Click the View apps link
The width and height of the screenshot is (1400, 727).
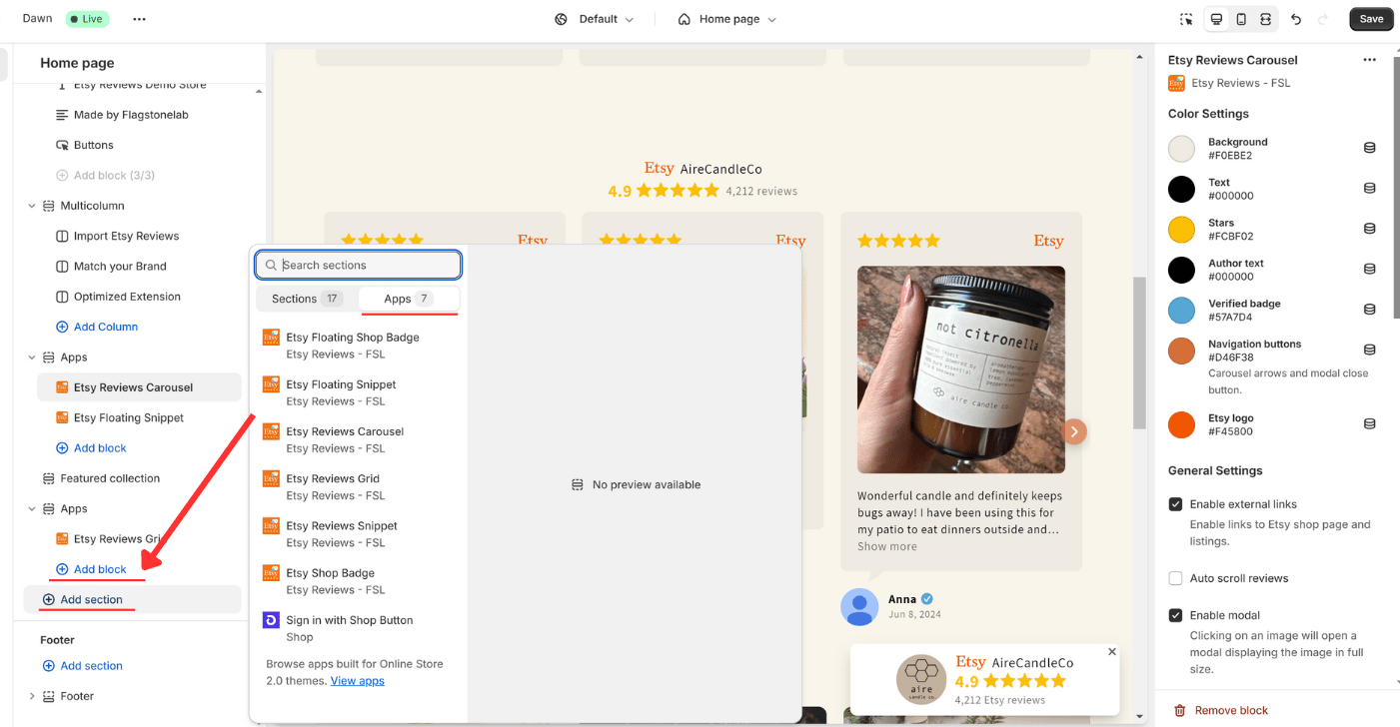coord(358,681)
